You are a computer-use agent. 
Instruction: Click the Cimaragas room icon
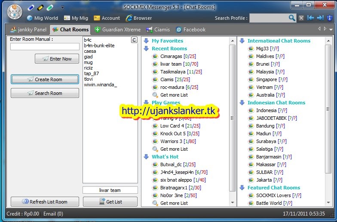click(x=155, y=56)
